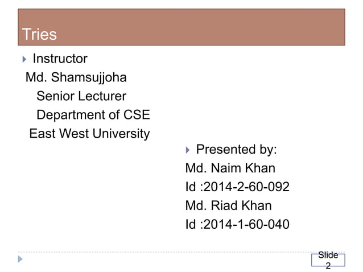
Task: Click the 'Presented by:' heading
Action: 236,150
